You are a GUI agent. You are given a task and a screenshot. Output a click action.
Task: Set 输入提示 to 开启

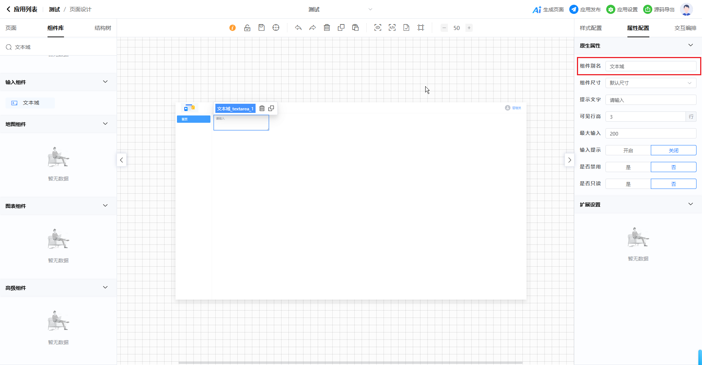[628, 151]
